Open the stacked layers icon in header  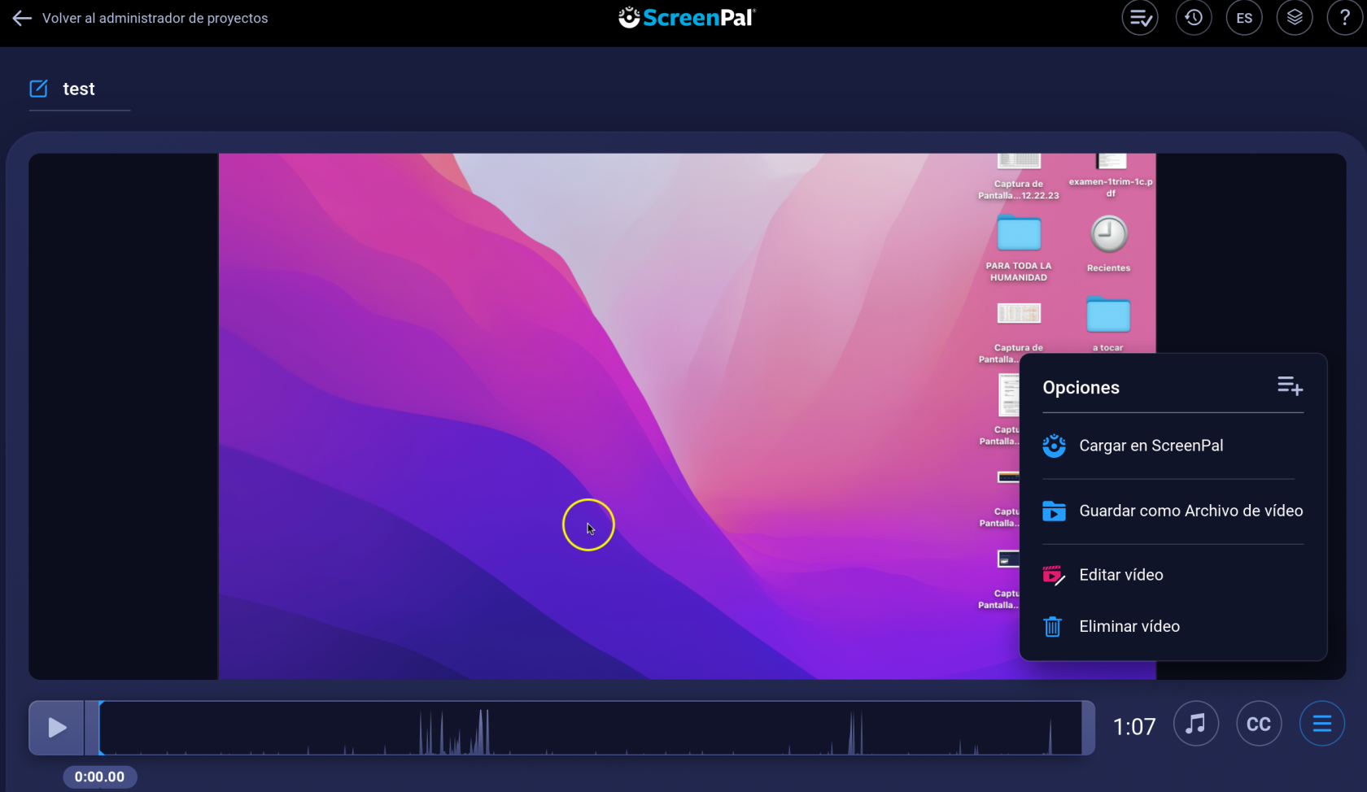[x=1295, y=18]
